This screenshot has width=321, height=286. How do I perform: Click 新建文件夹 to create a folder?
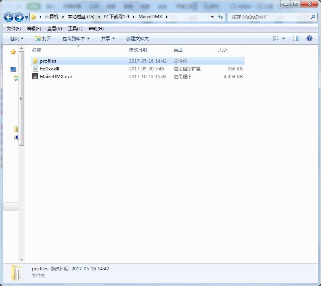coord(137,38)
